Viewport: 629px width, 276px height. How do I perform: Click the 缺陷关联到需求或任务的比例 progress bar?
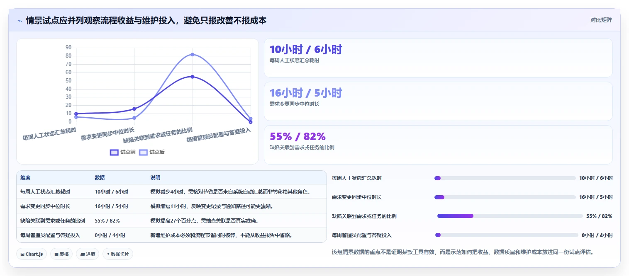510,216
